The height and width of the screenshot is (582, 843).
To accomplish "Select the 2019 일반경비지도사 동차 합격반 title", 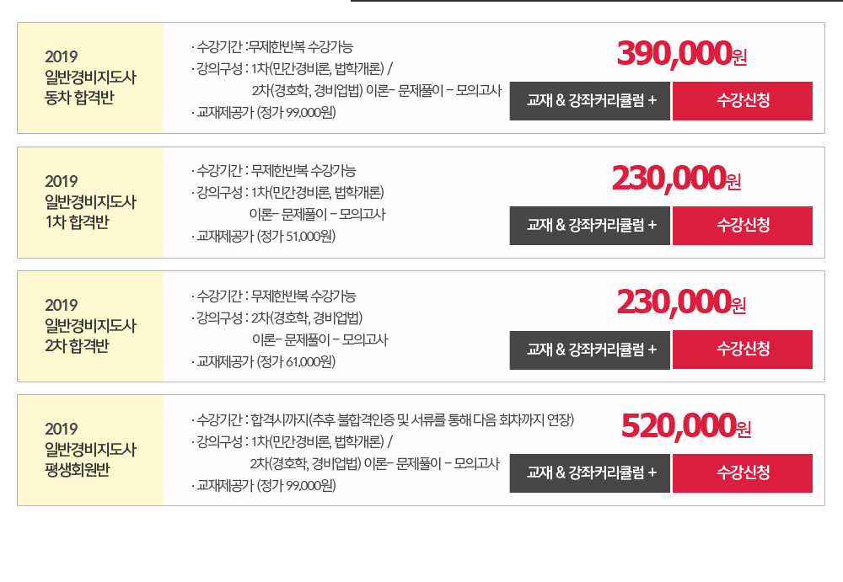I will coord(90,77).
